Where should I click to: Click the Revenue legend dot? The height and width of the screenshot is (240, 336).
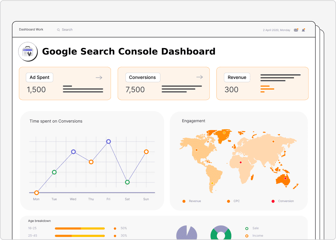click(184, 201)
